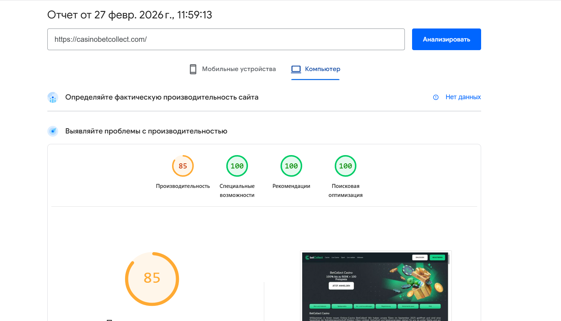561x321 pixels.
Task: Select the Компьютер tab
Action: (x=316, y=69)
